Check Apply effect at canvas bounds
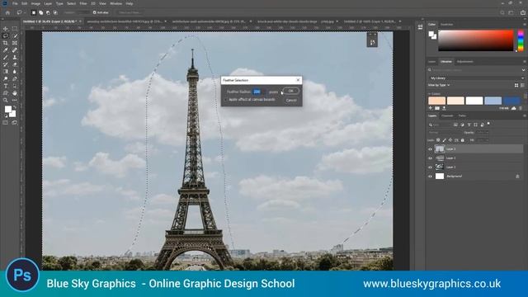This screenshot has height=297, width=528. 226,100
